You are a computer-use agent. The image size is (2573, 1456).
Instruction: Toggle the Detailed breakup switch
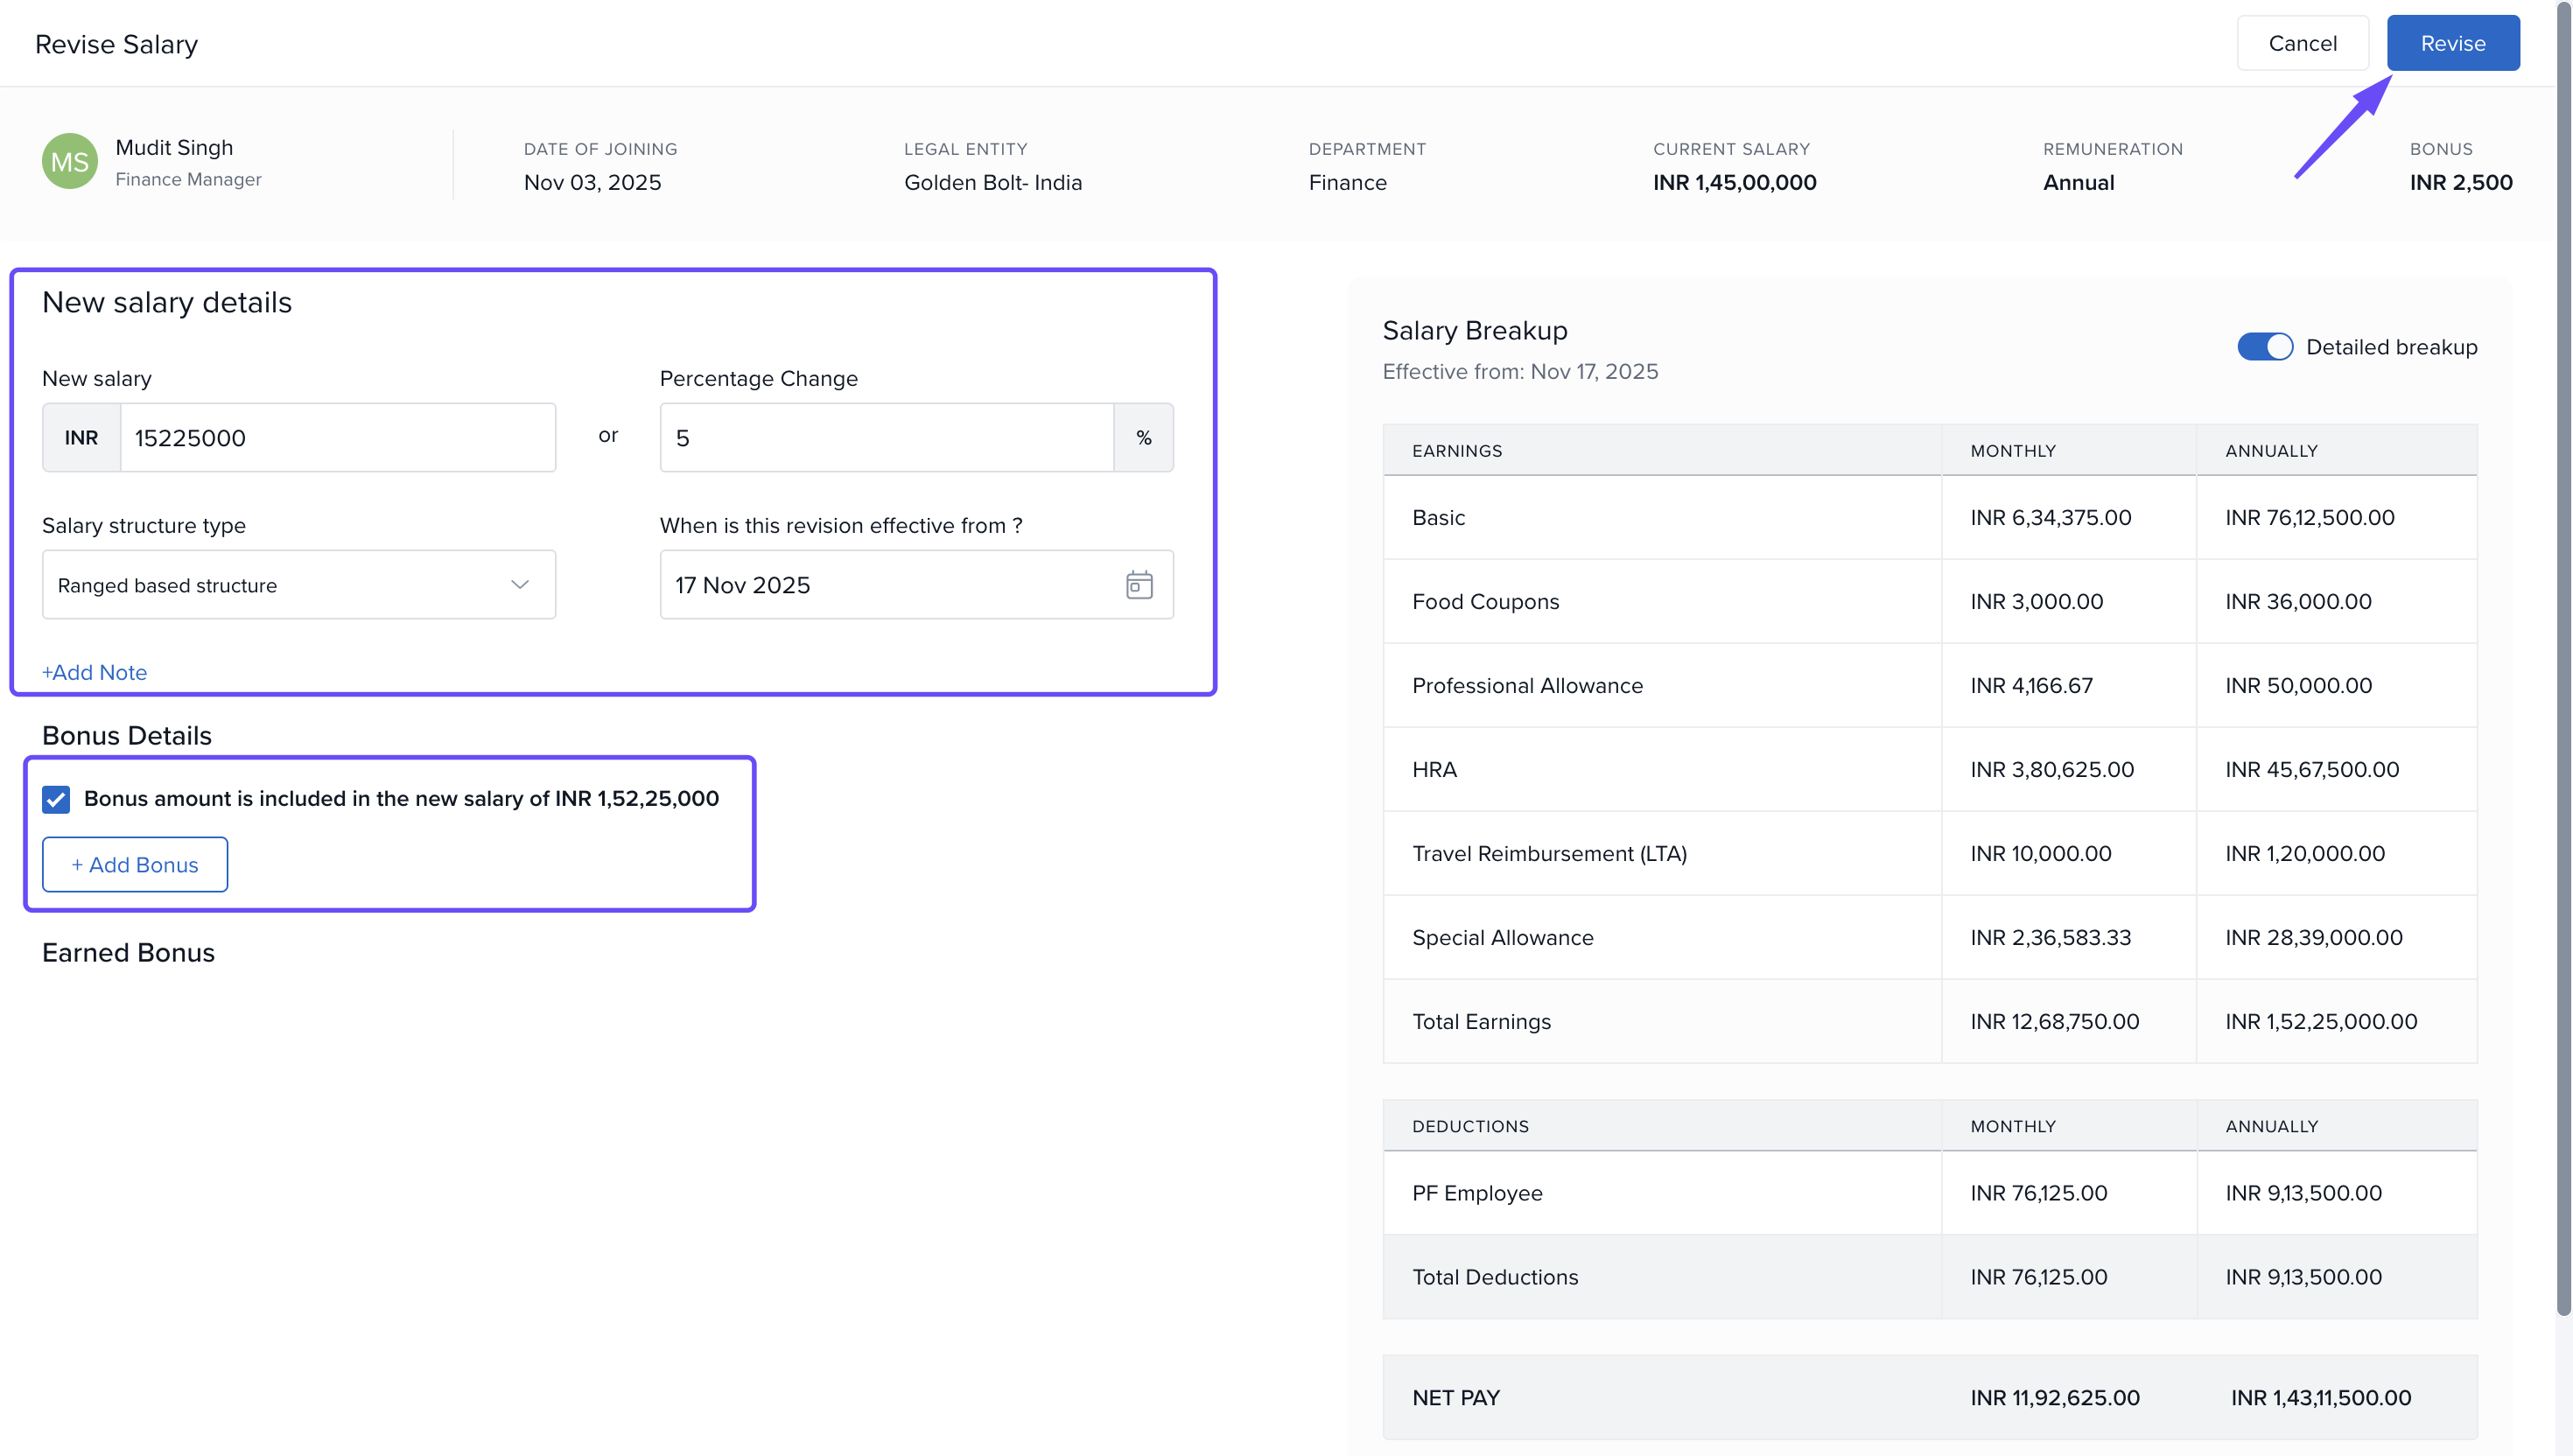pos(2264,347)
